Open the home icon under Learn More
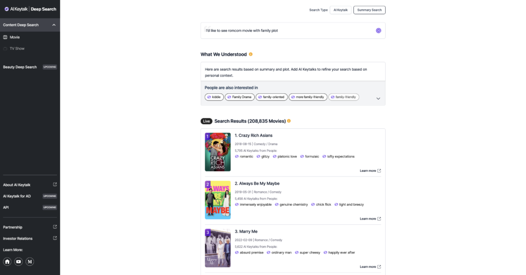 click(7, 261)
